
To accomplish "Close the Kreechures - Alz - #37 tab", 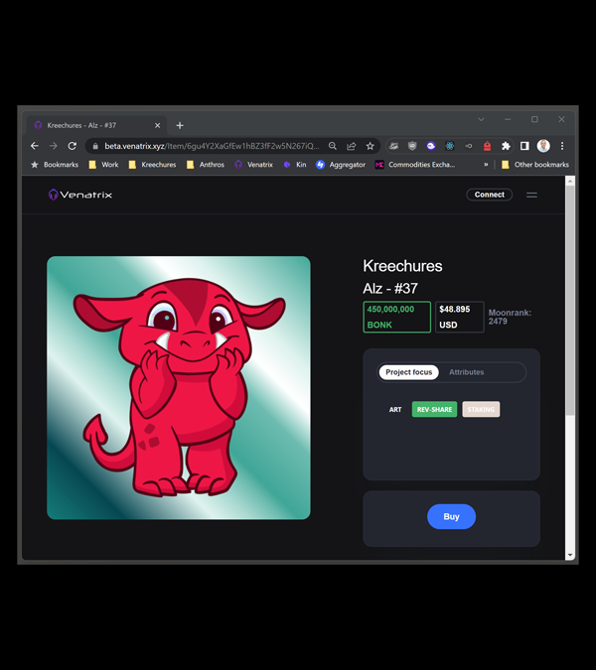I will pyautogui.click(x=157, y=126).
